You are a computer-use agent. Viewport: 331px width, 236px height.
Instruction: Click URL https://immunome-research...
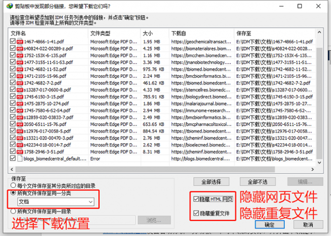201,111
